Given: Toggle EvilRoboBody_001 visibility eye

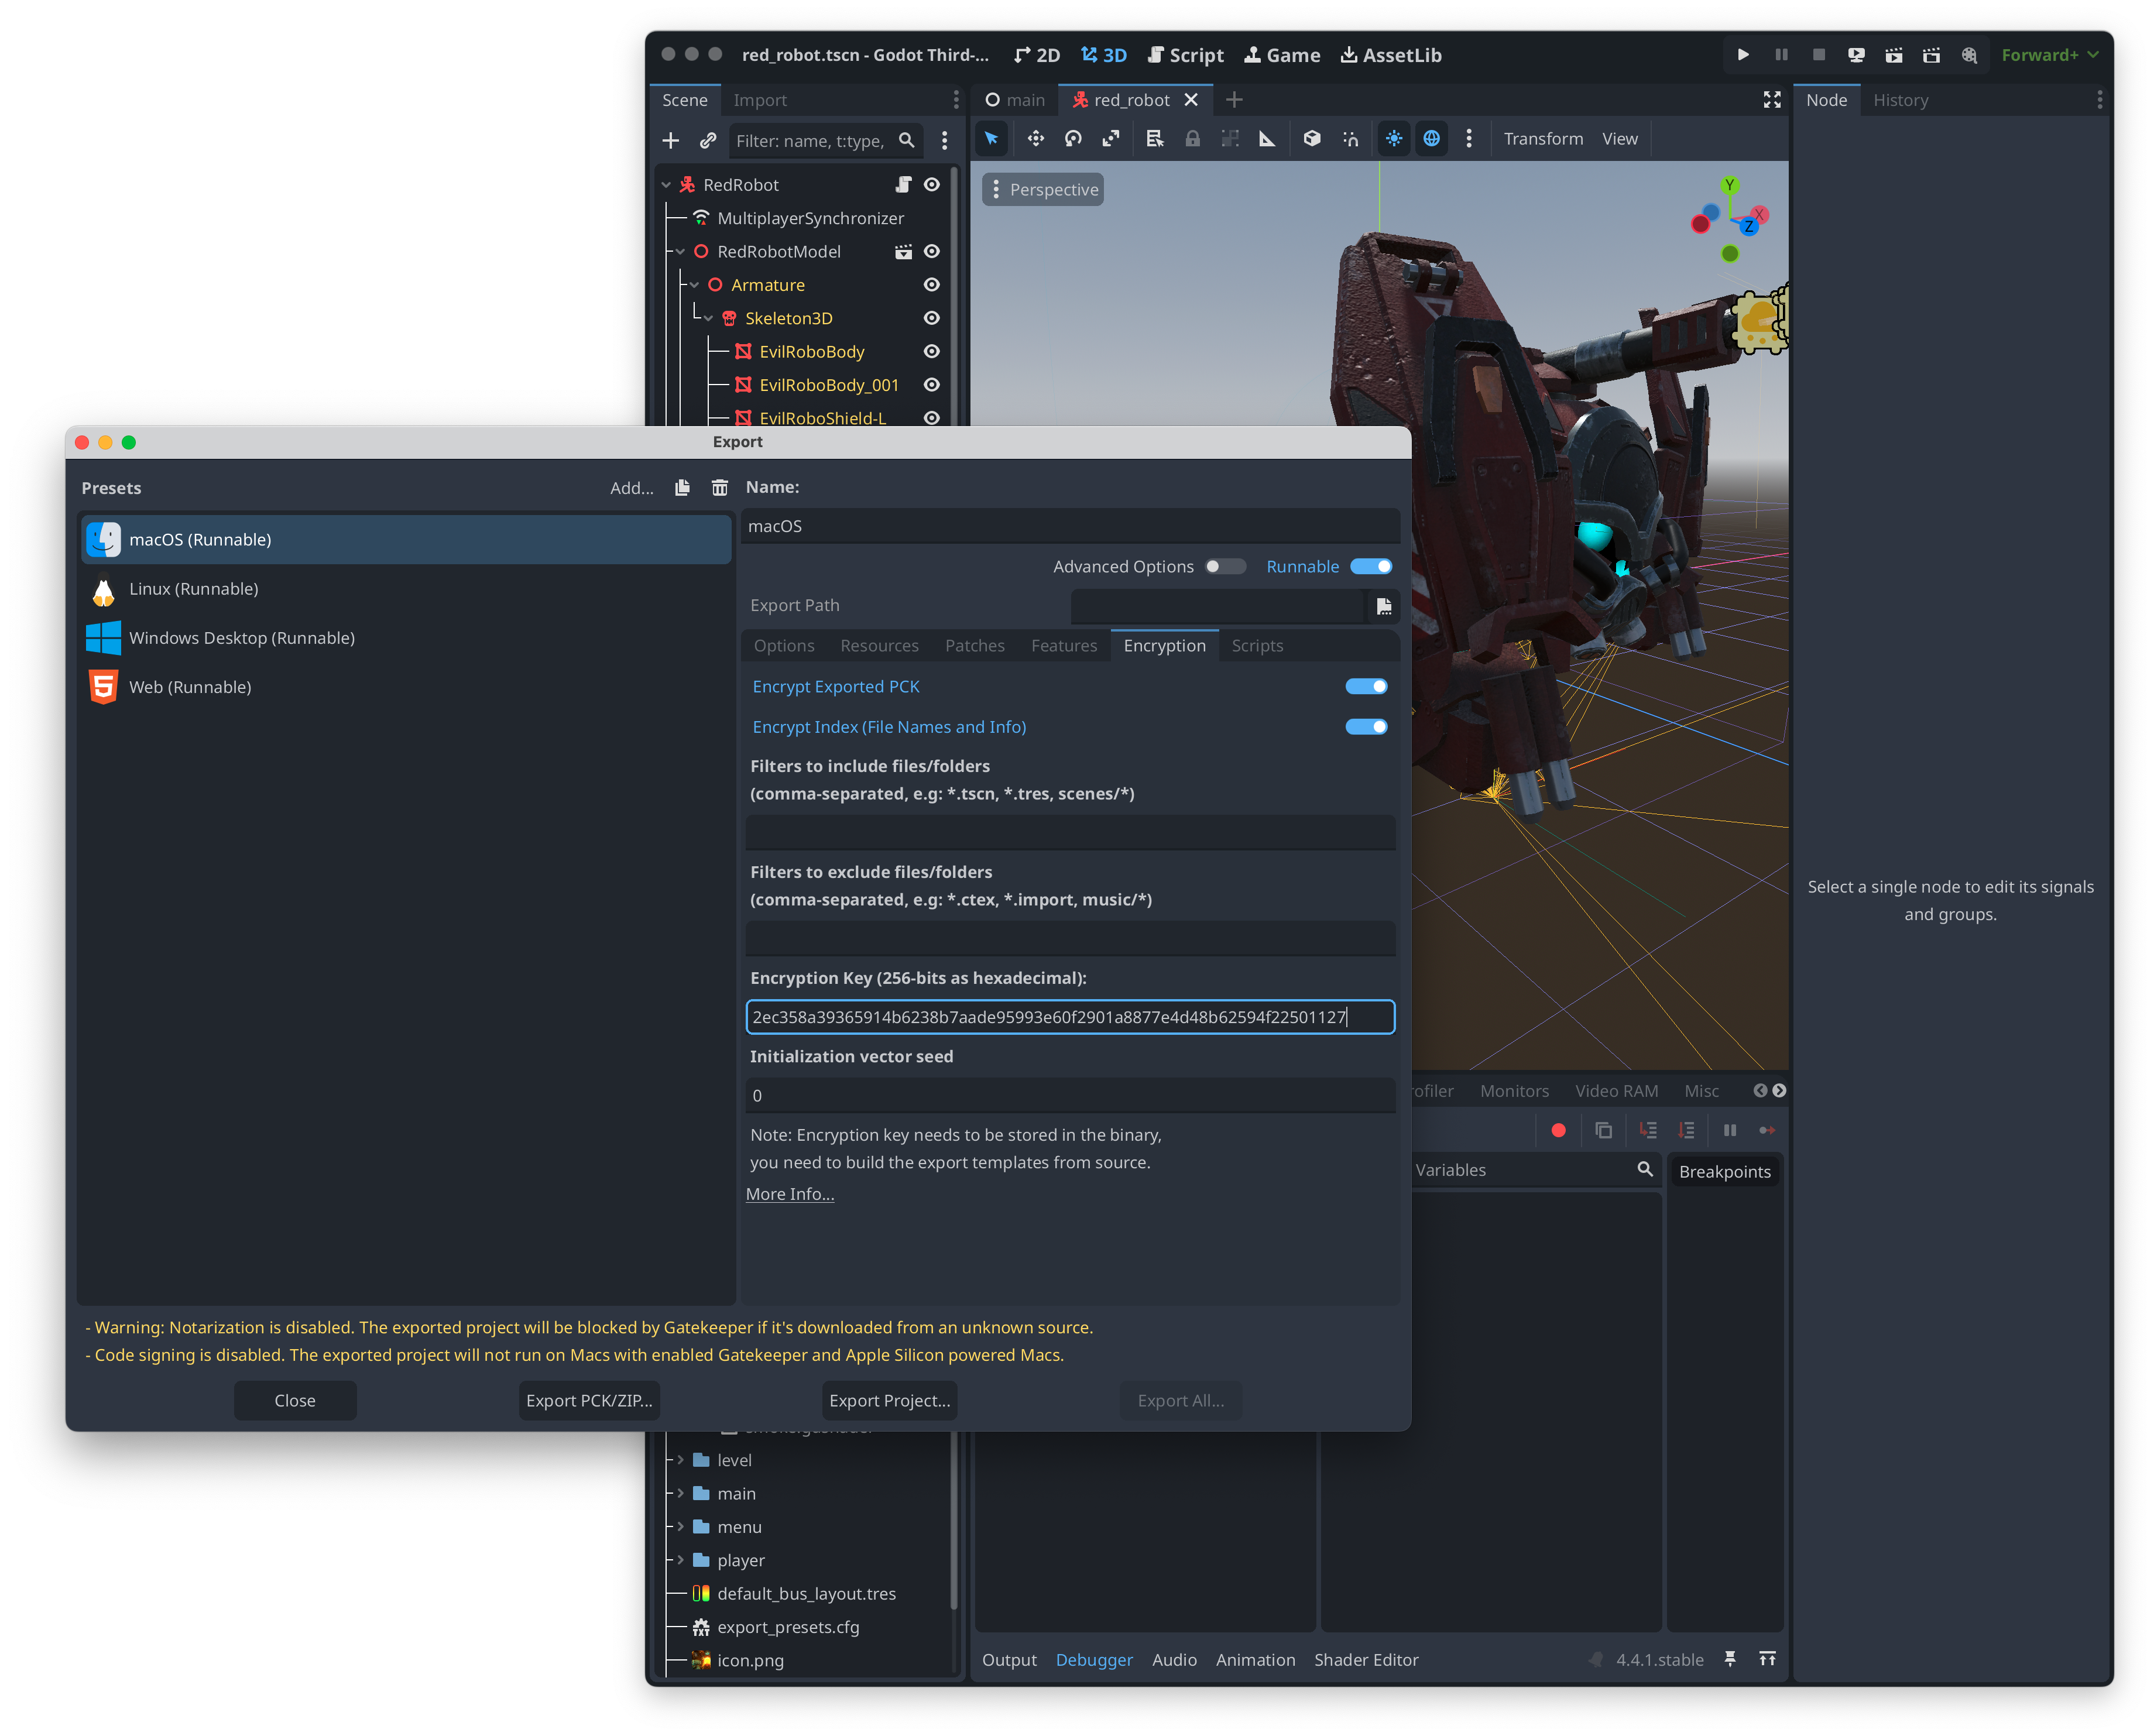Looking at the screenshot, I should [932, 385].
